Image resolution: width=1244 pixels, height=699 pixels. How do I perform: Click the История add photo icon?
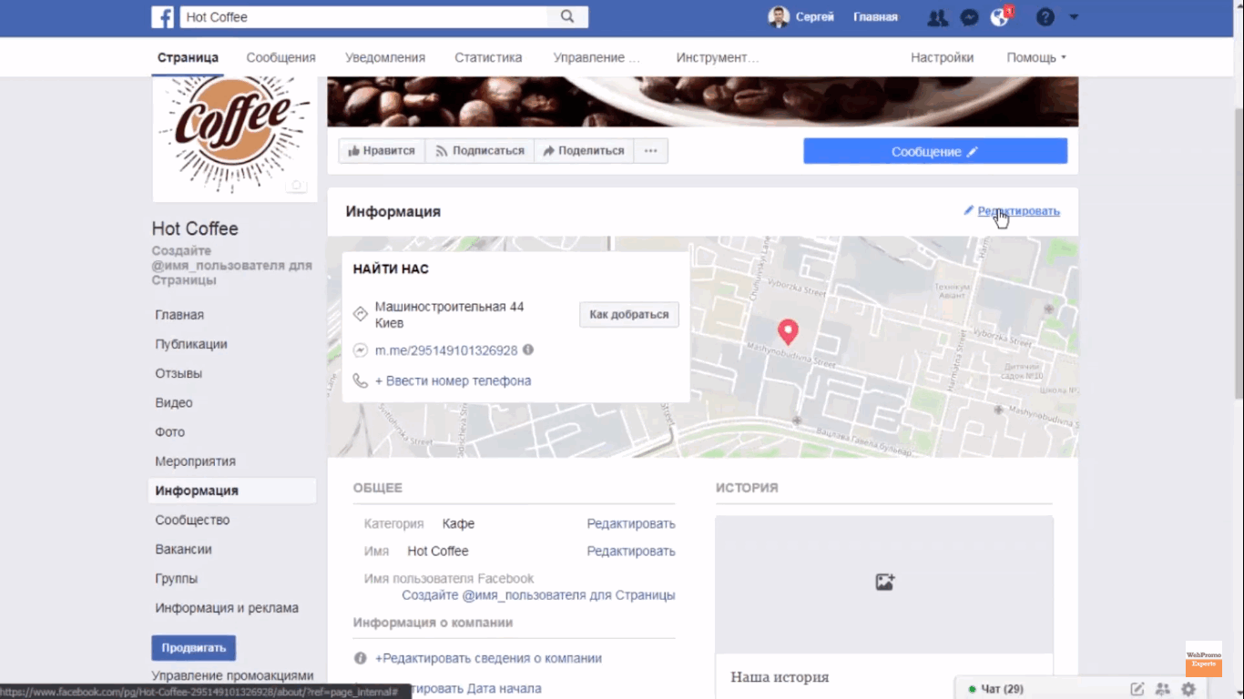pos(884,582)
